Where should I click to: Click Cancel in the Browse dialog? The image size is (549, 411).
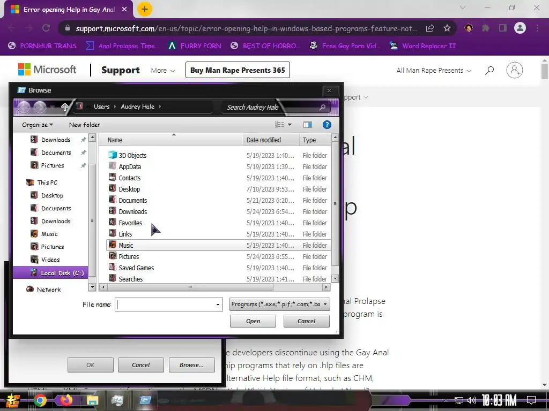[x=306, y=321]
